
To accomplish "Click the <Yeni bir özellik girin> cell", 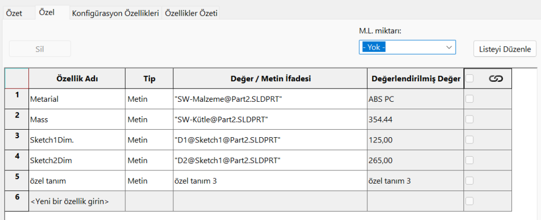I will coord(77,201).
